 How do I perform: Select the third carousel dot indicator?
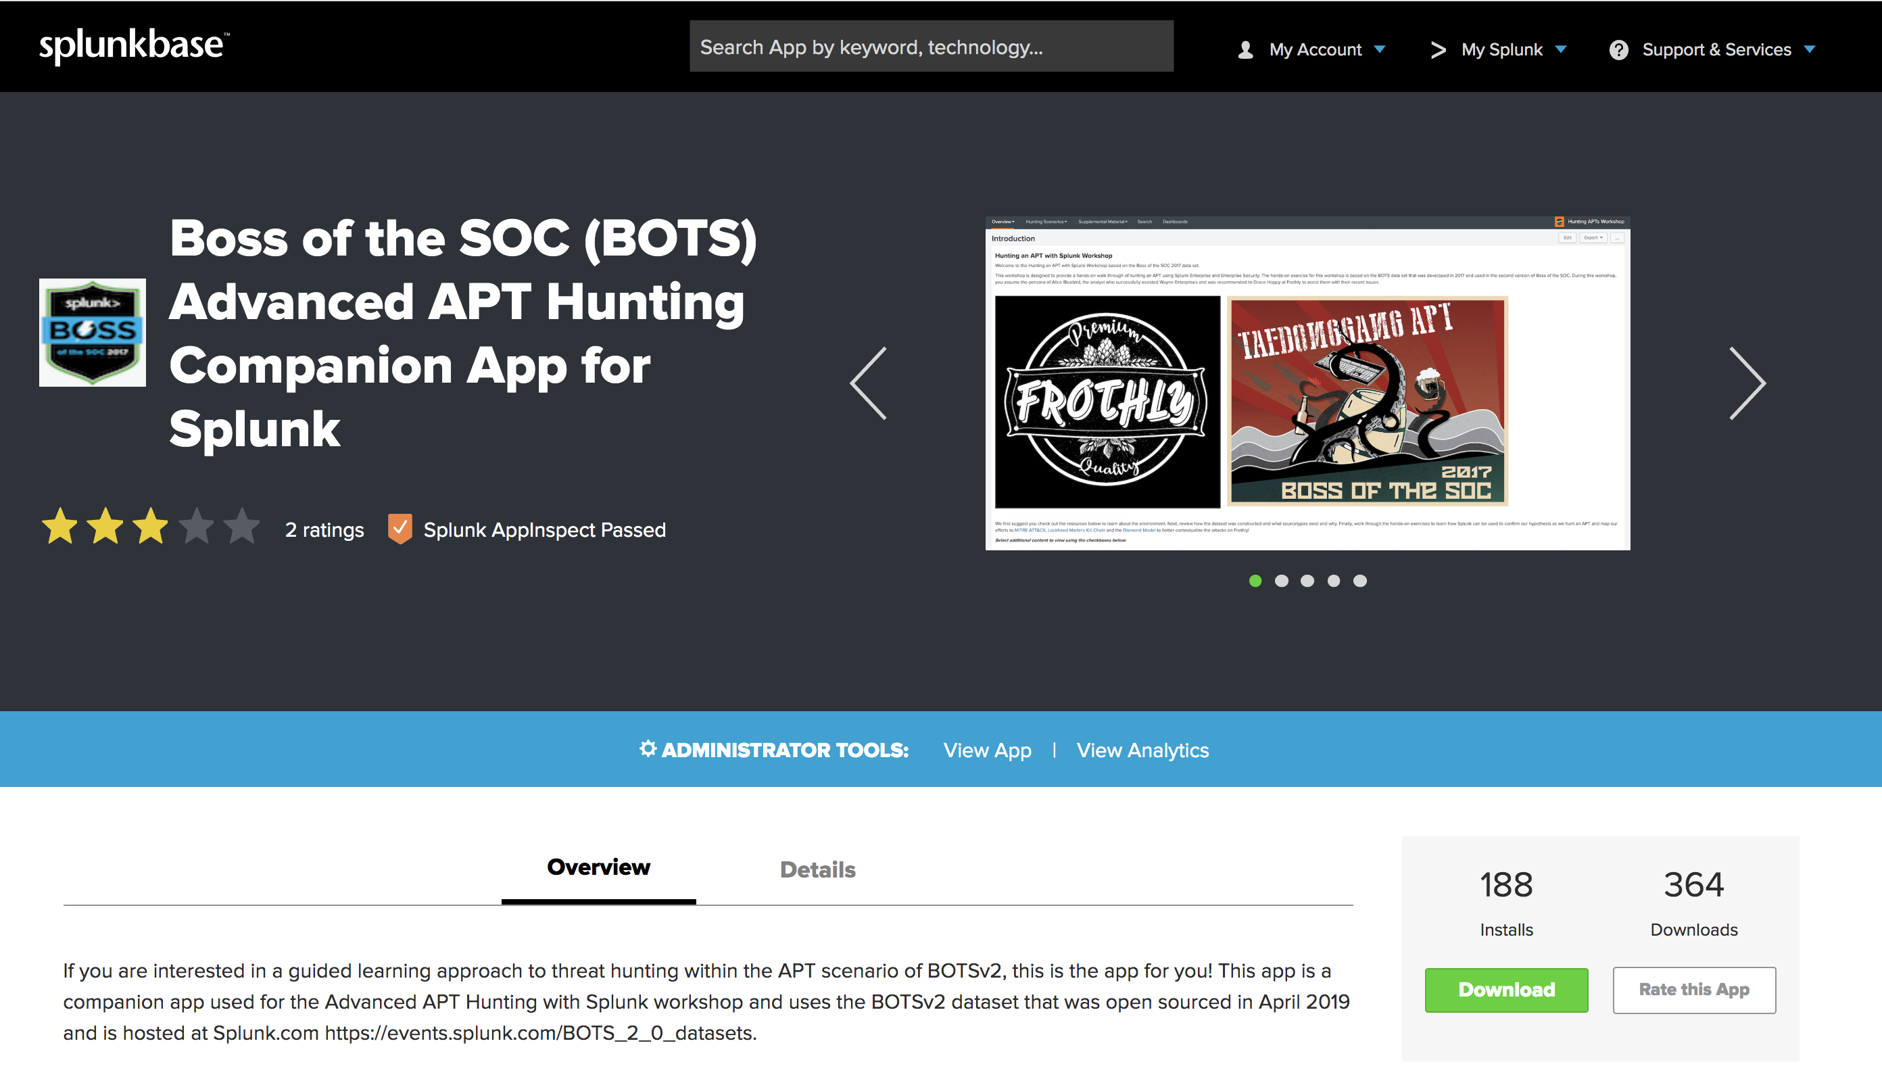pos(1307,580)
